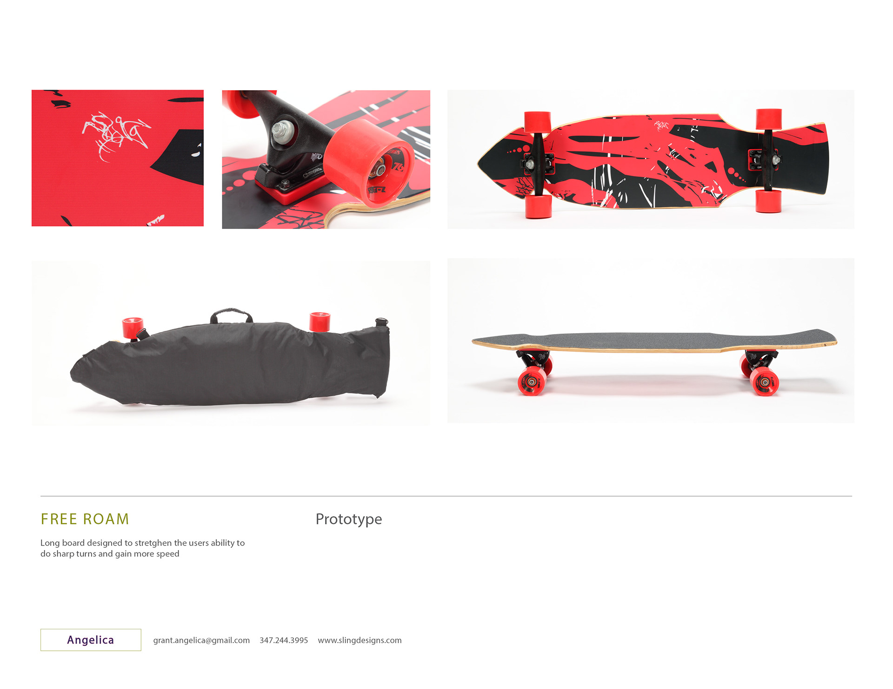
Task: Select the FREE ROAM heading
Action: (85, 519)
